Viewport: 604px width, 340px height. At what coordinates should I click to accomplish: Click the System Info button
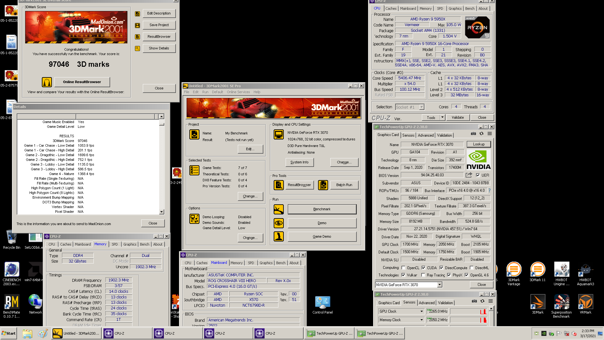point(299,162)
